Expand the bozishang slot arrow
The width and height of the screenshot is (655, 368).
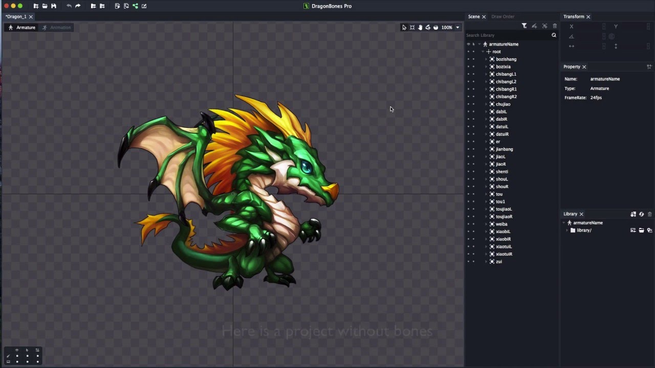486,59
